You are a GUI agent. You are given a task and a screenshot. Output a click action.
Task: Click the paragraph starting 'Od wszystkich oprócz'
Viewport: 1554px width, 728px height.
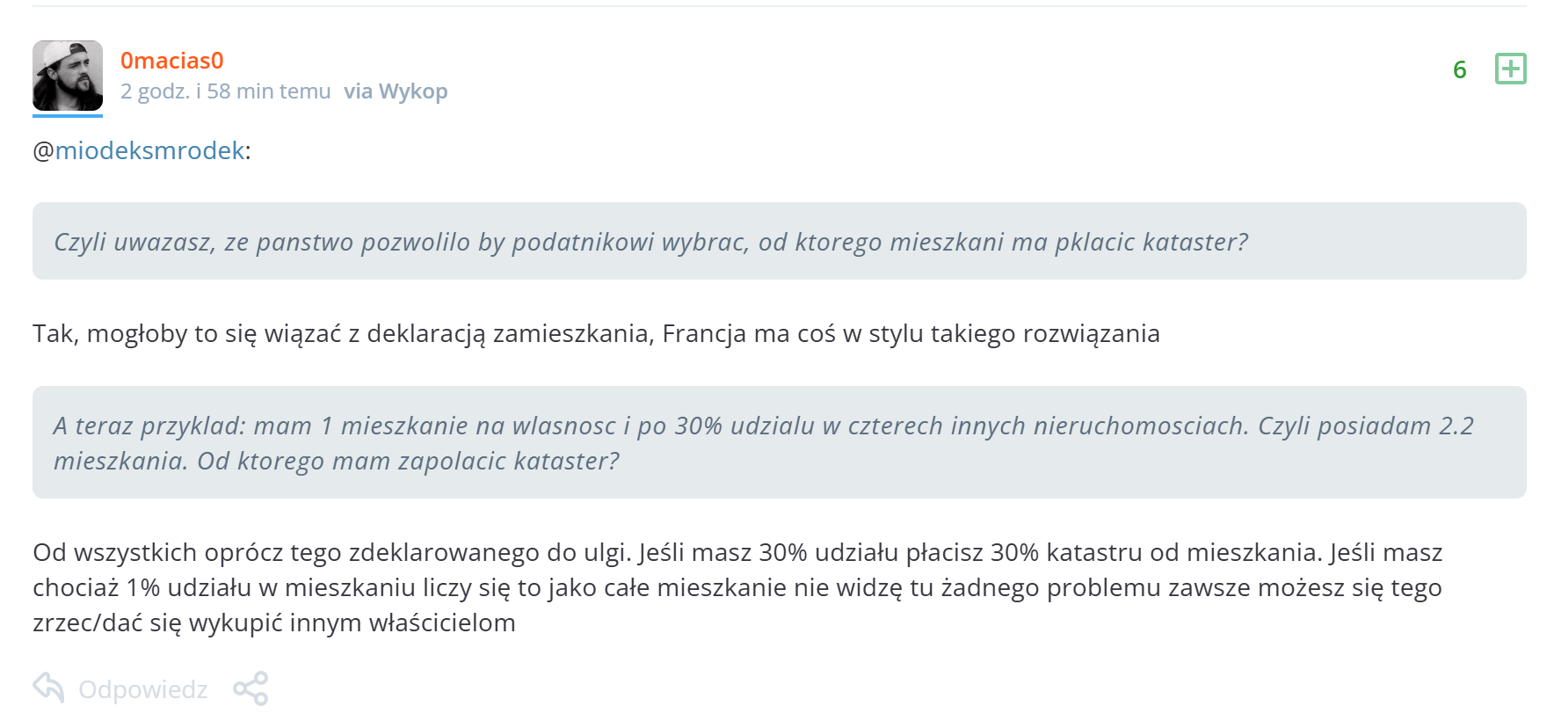tap(737, 587)
